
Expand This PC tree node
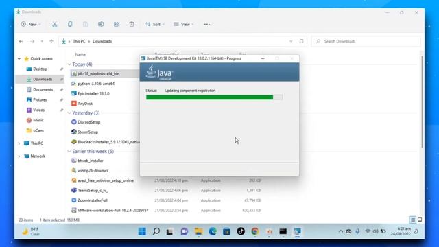[19, 143]
